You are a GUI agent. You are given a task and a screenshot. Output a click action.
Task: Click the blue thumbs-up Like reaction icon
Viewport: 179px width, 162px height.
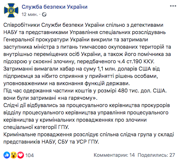tap(7, 155)
